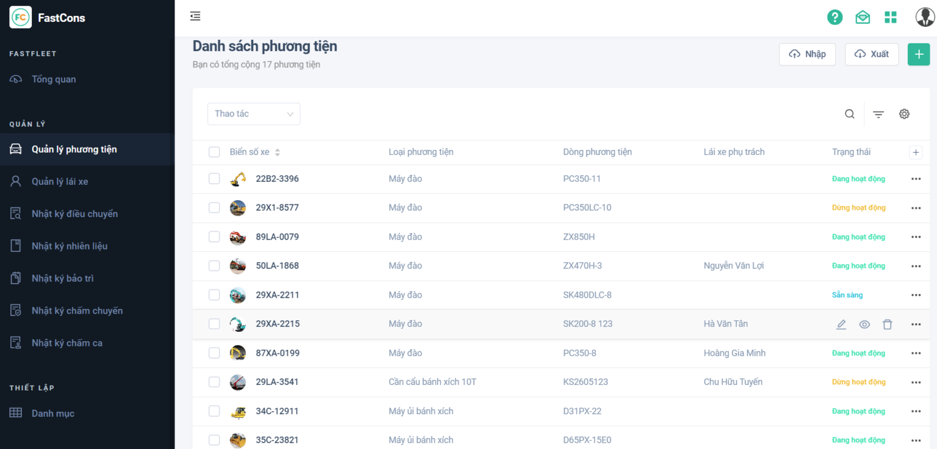Open the help question mark icon
The width and height of the screenshot is (937, 449).
click(x=835, y=17)
